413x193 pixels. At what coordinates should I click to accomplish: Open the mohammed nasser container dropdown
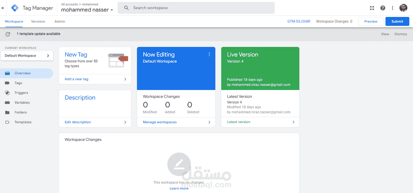coord(87,10)
